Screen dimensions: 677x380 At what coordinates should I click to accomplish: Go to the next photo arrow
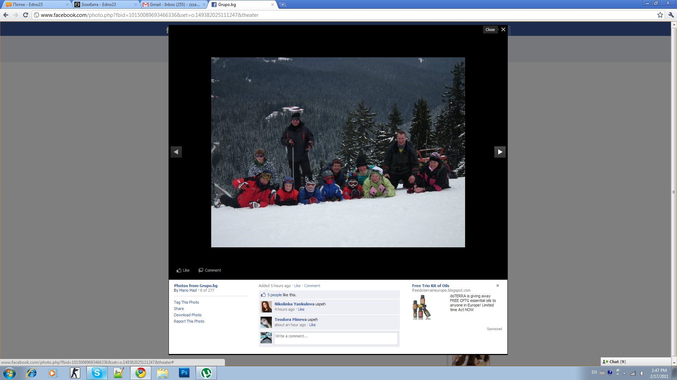500,152
